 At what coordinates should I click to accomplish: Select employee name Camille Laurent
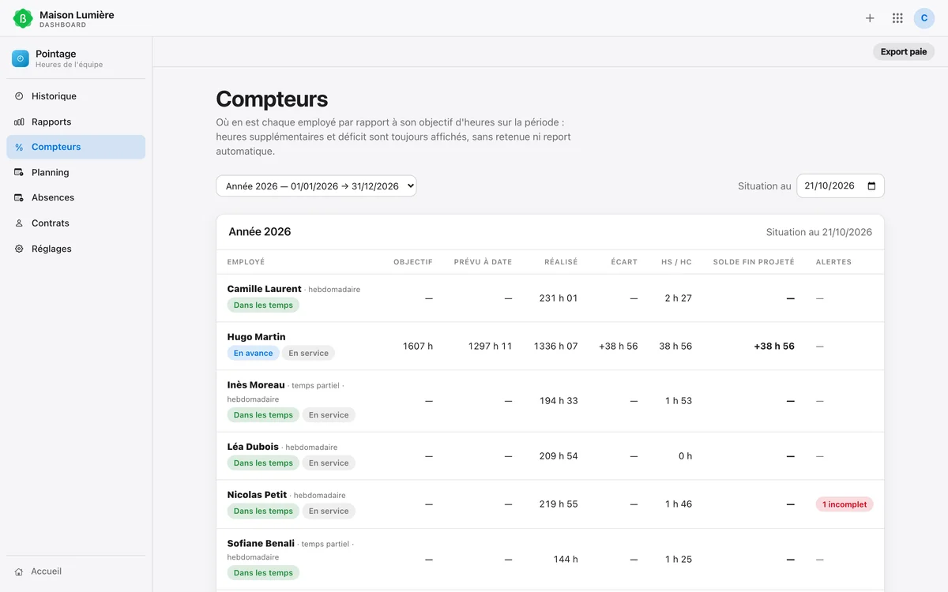265,289
